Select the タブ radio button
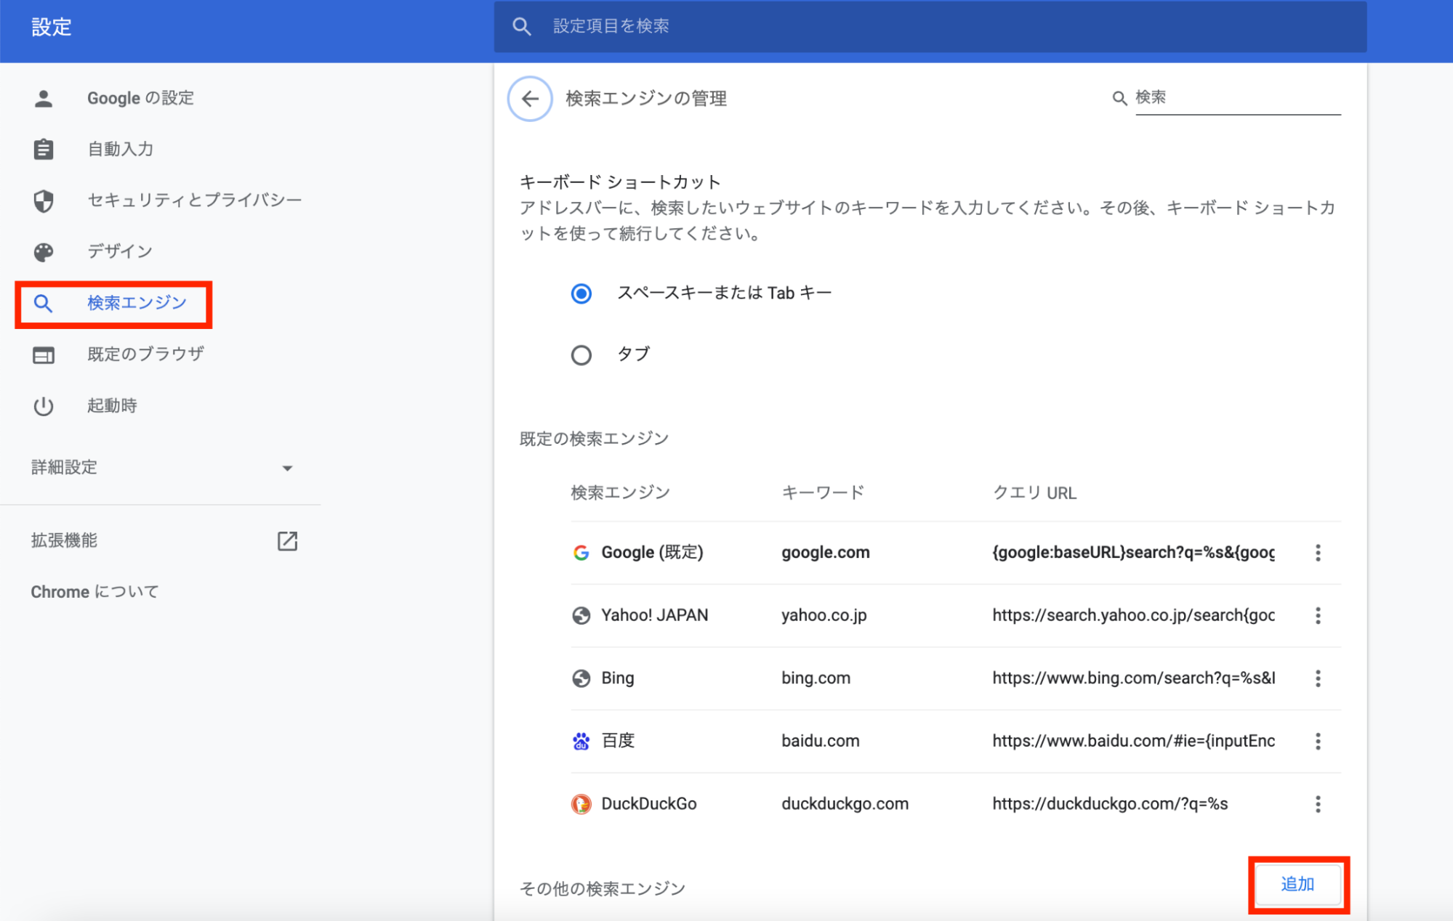1453x921 pixels. [581, 355]
